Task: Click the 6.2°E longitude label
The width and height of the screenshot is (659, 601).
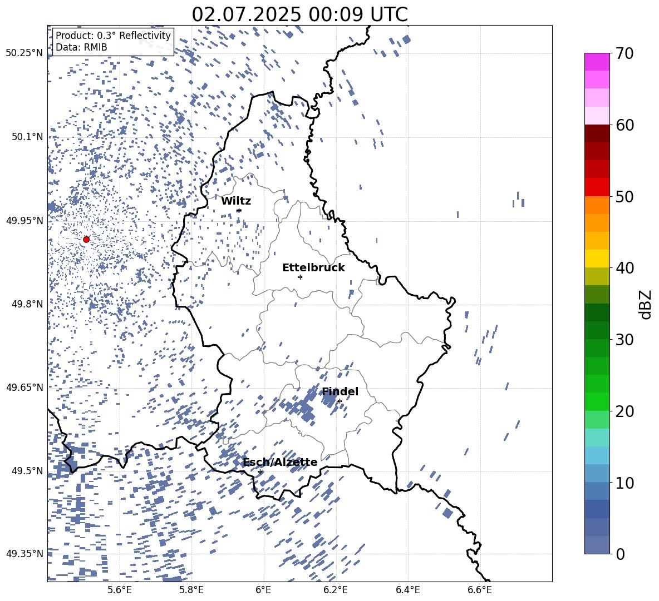Action: 336,590
